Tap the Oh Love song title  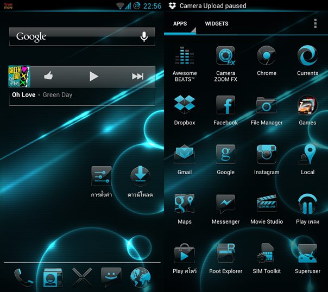coord(24,94)
